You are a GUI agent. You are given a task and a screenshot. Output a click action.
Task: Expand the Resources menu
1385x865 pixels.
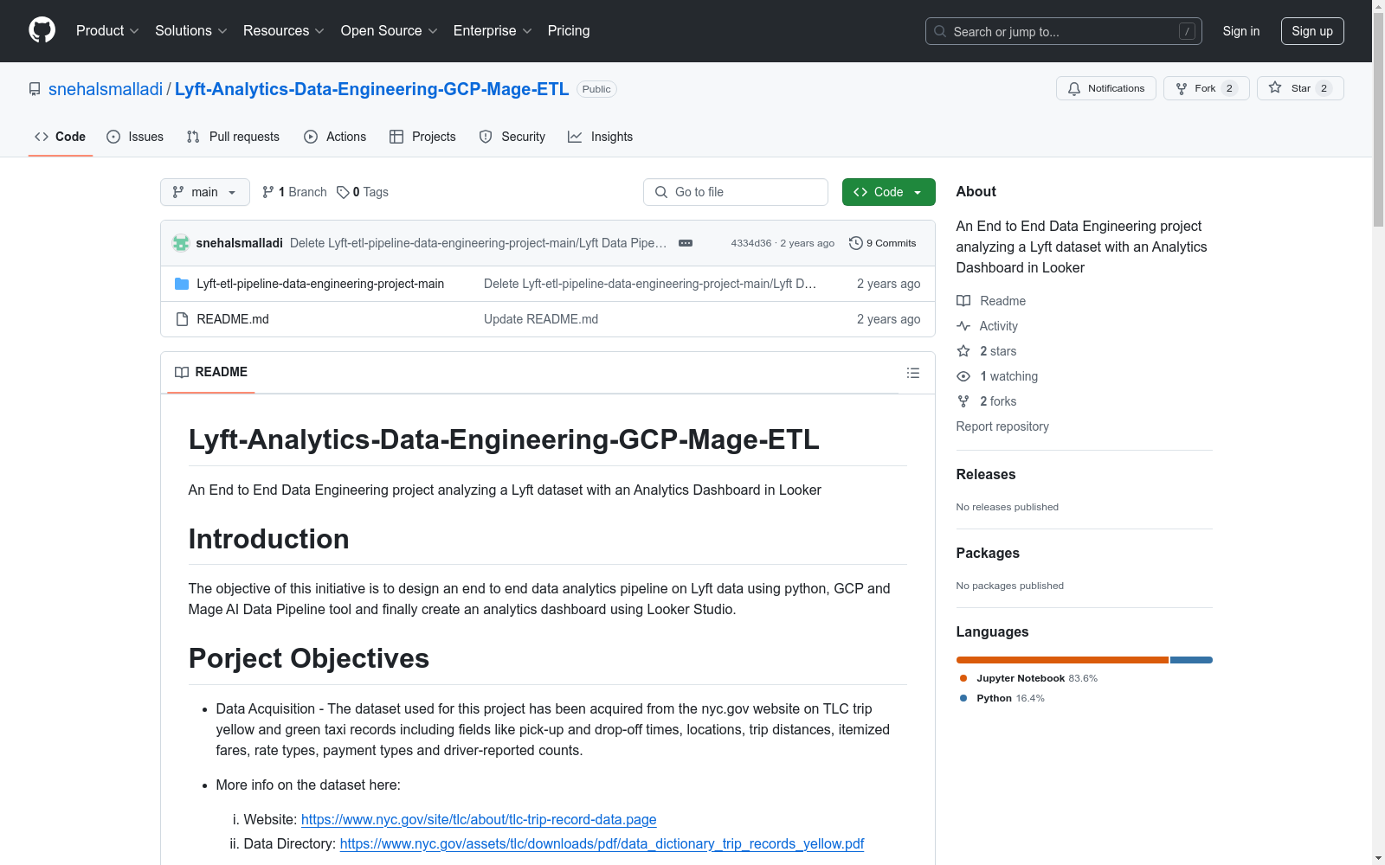pyautogui.click(x=284, y=31)
